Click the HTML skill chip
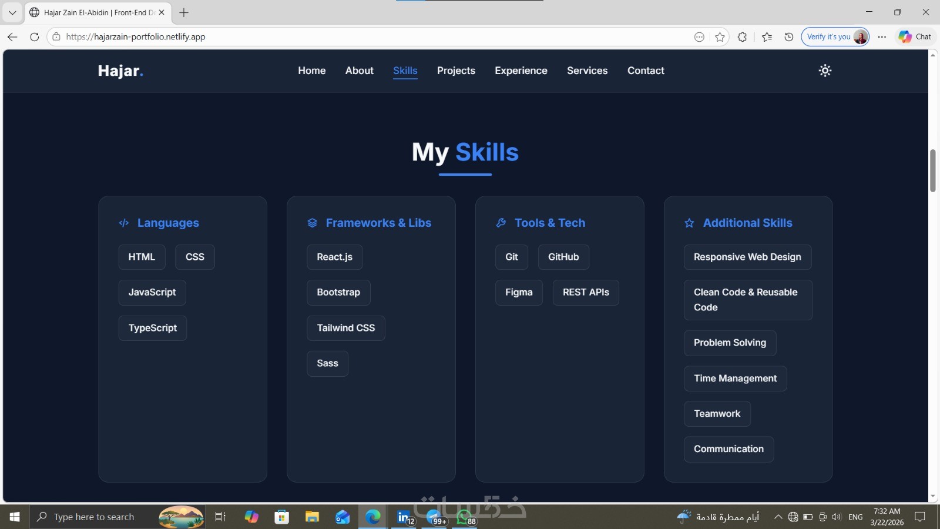 (142, 257)
